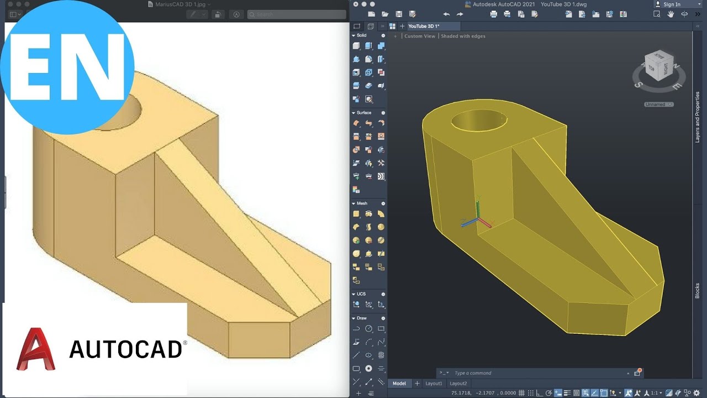Select the Rectangle draw tool
Viewport: 707px width, 398px height.
click(x=381, y=328)
